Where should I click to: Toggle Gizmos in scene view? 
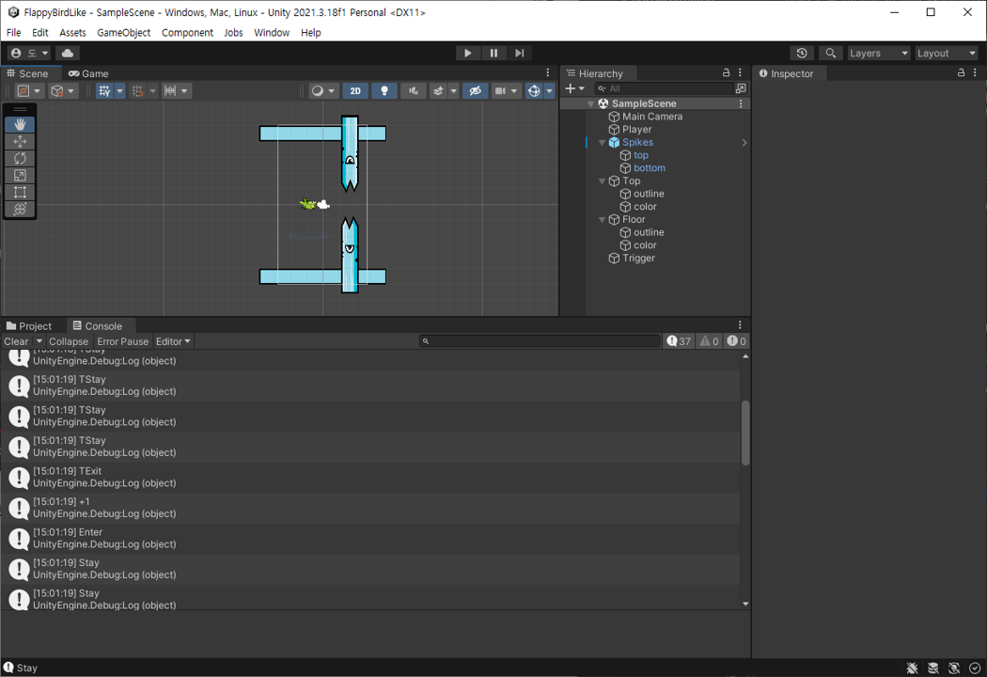point(534,90)
